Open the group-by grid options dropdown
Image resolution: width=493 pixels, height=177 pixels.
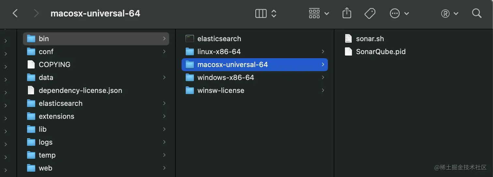pyautogui.click(x=319, y=13)
